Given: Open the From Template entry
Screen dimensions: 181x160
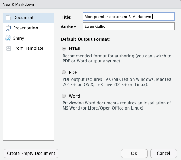Looking at the screenshot, I should (x=28, y=48).
